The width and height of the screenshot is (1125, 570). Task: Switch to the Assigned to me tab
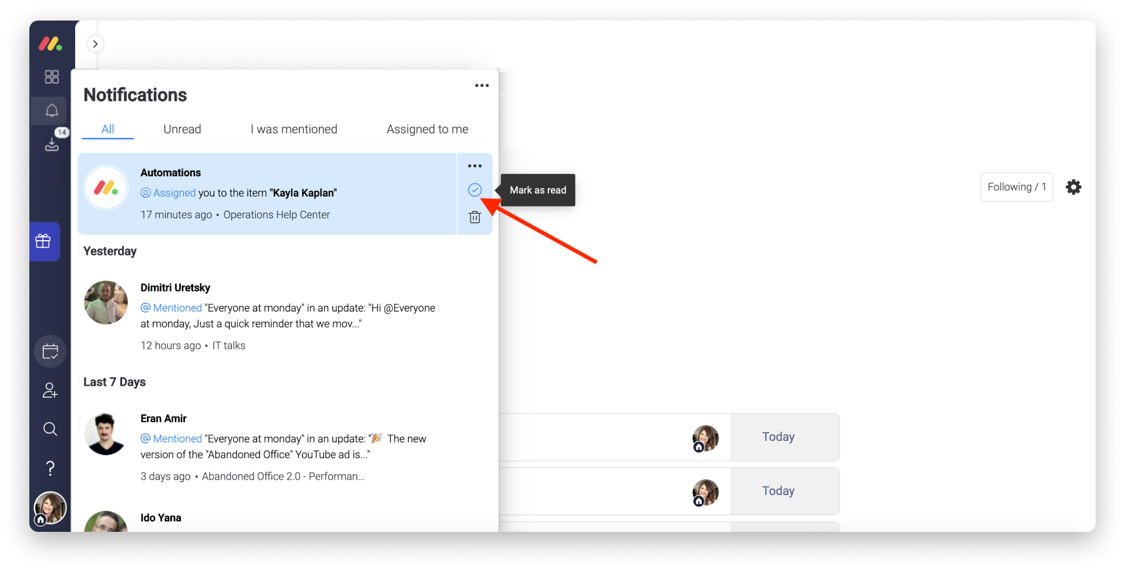(x=427, y=129)
